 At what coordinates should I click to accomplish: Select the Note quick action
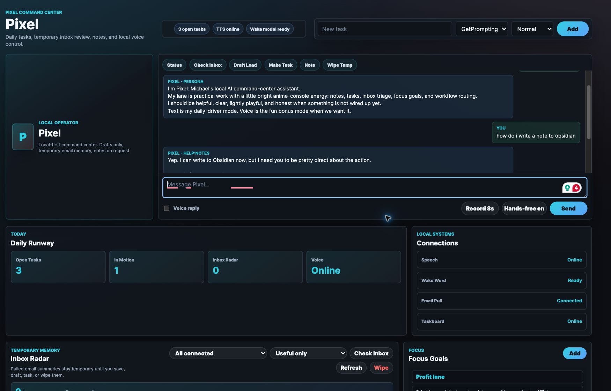click(310, 65)
